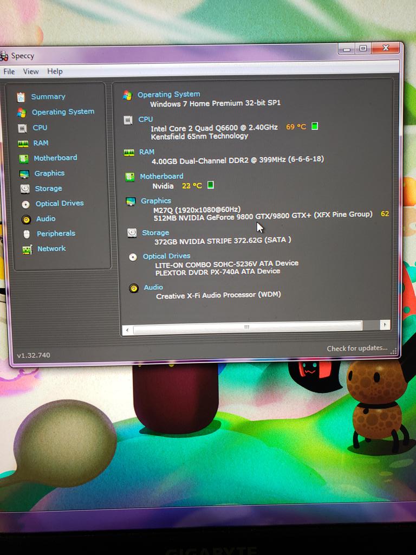Select Motherboard label in the sidebar
Image resolution: width=416 pixels, height=555 pixels.
pyautogui.click(x=56, y=158)
